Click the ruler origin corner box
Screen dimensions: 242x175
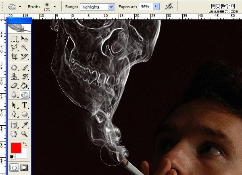pyautogui.click(x=3, y=17)
